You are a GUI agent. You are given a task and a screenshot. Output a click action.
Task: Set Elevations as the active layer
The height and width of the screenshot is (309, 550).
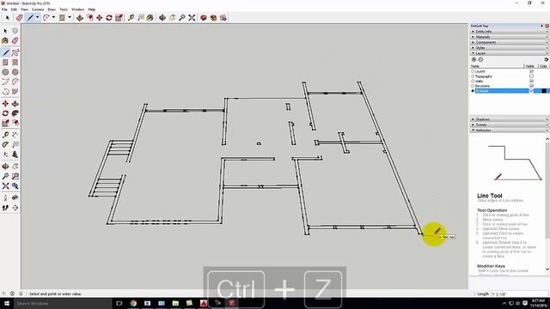[x=473, y=86]
